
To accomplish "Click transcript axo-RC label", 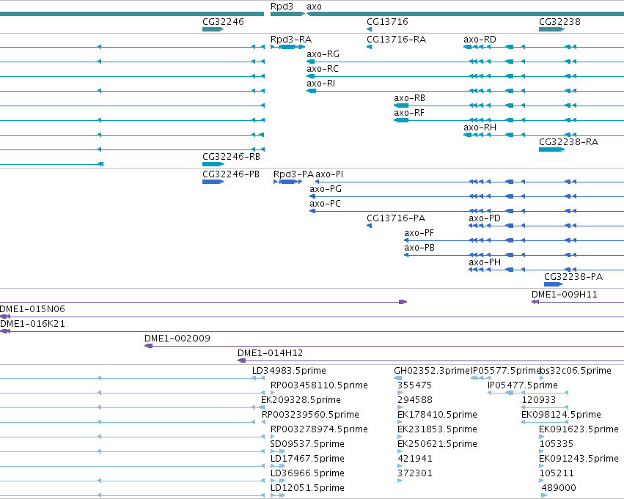I will click(323, 69).
